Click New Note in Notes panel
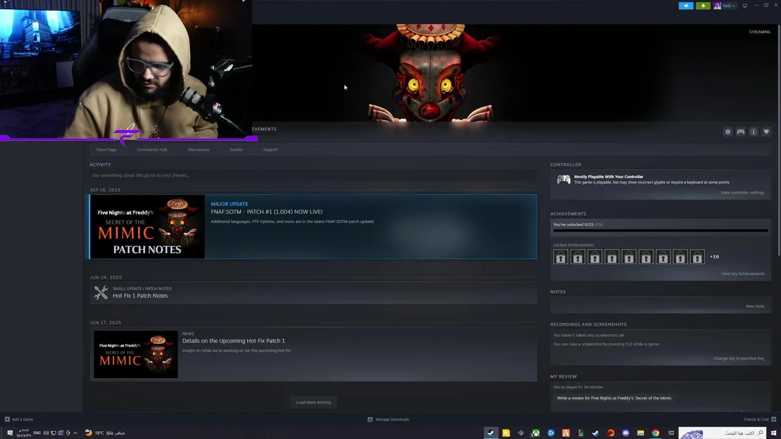Viewport: 781px width, 439px height. tap(755, 306)
